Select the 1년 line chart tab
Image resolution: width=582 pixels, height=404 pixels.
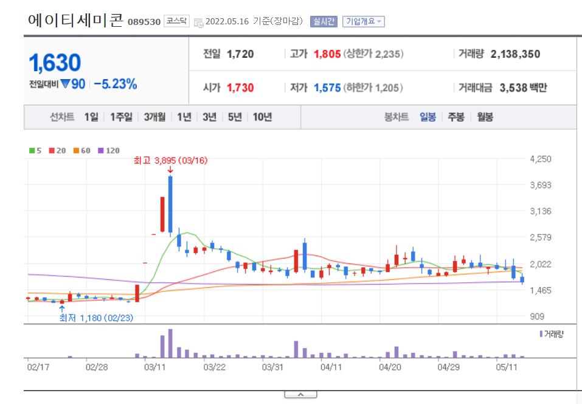pyautogui.click(x=184, y=117)
